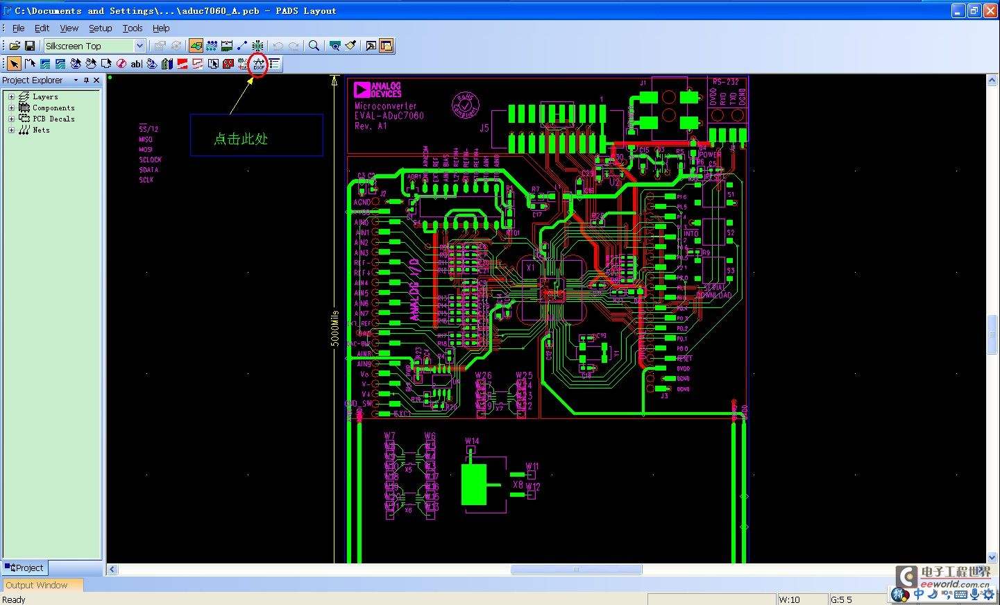Image resolution: width=1000 pixels, height=605 pixels.
Task: Click the Flood tool icon
Action: pyautogui.click(x=152, y=64)
